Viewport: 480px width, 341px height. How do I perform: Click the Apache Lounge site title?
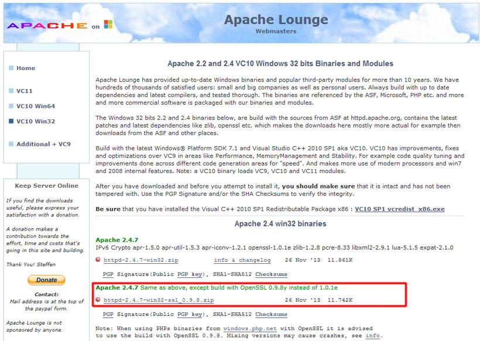[x=276, y=19]
